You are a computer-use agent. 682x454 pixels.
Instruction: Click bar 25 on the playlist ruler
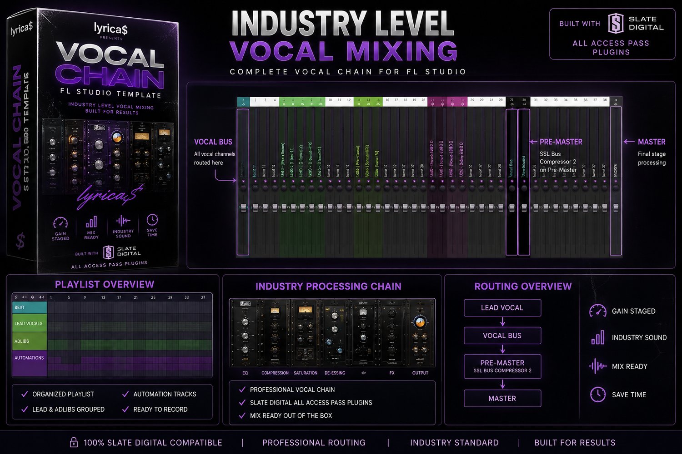click(x=153, y=297)
